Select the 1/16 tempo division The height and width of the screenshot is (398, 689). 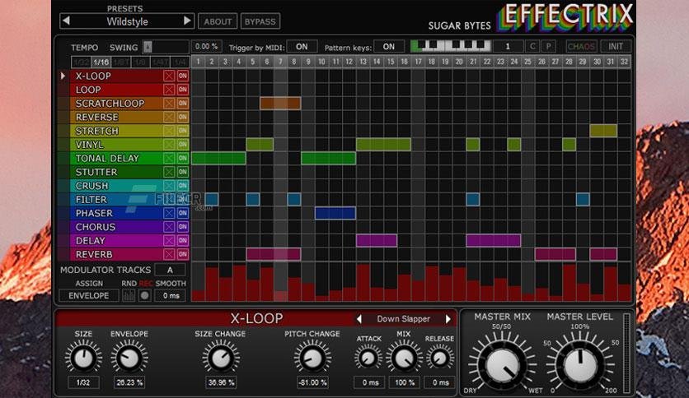(101, 62)
